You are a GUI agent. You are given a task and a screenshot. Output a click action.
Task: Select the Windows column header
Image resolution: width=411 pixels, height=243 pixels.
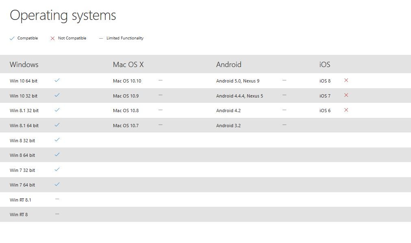24,65
